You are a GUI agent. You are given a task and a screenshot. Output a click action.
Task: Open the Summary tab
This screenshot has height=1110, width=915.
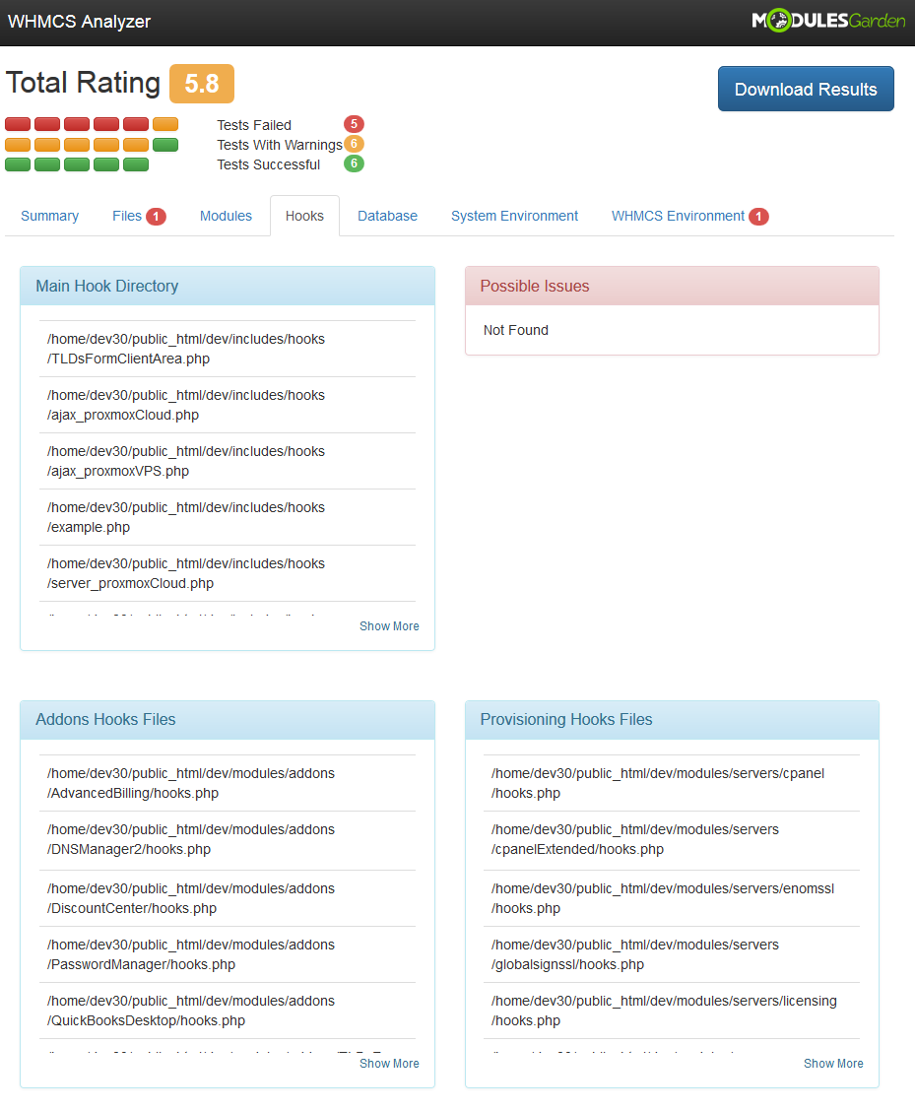(x=49, y=216)
